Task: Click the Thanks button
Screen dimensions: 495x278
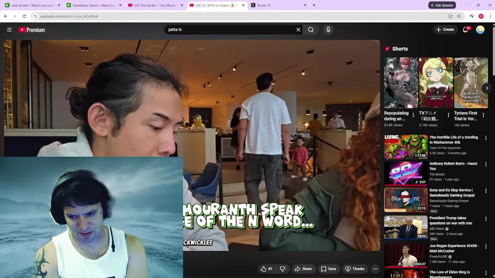Action: (x=355, y=269)
